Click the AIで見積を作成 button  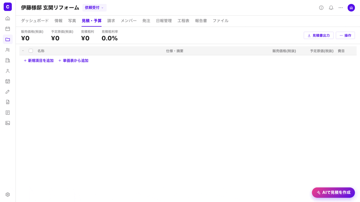[333, 192]
